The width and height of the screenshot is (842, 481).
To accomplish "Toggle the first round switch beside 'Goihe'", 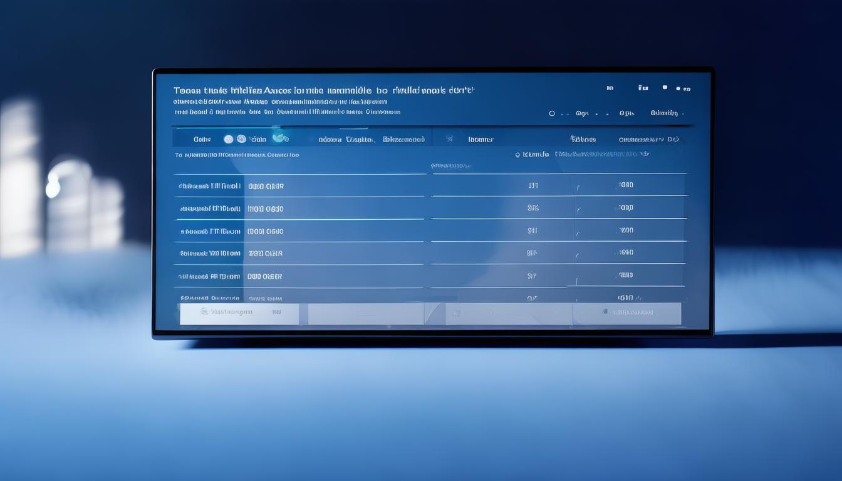I will click(x=228, y=139).
